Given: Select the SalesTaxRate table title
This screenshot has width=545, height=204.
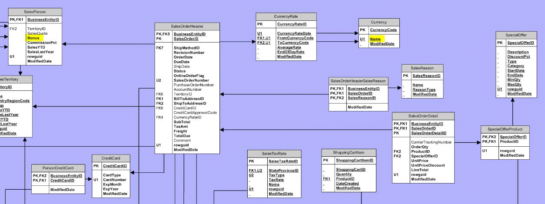Looking at the screenshot, I should pyautogui.click(x=273, y=154).
